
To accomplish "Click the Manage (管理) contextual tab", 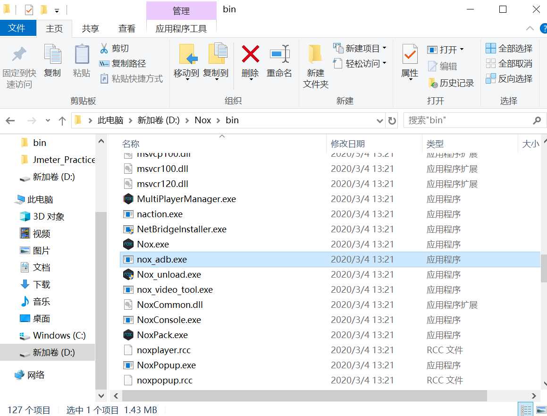I will 181,11.
